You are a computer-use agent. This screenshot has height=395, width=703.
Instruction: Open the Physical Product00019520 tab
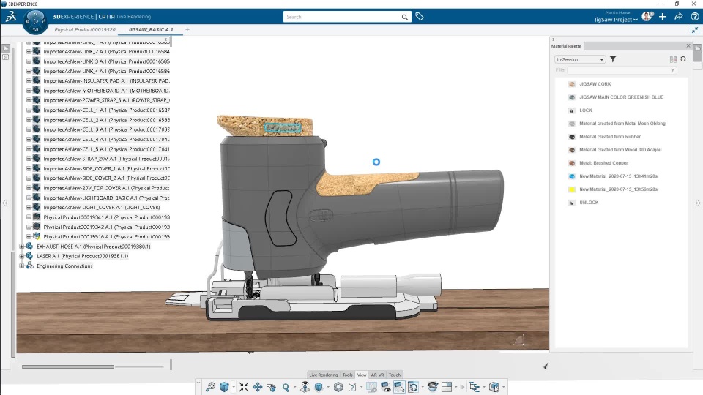click(85, 29)
